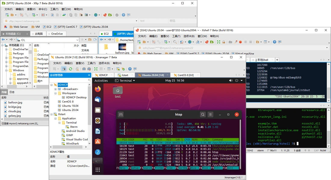Click Activities in the Ubuntu top bar
This screenshot has height=180, width=331.
point(101,80)
